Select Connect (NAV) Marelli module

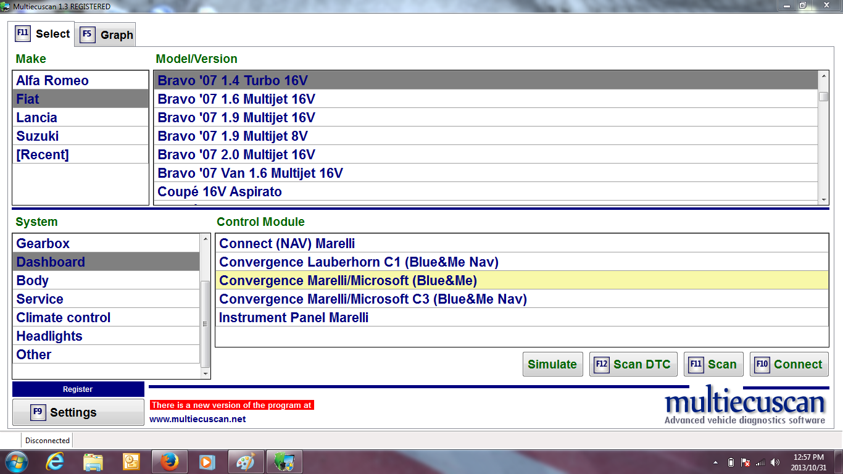point(521,243)
